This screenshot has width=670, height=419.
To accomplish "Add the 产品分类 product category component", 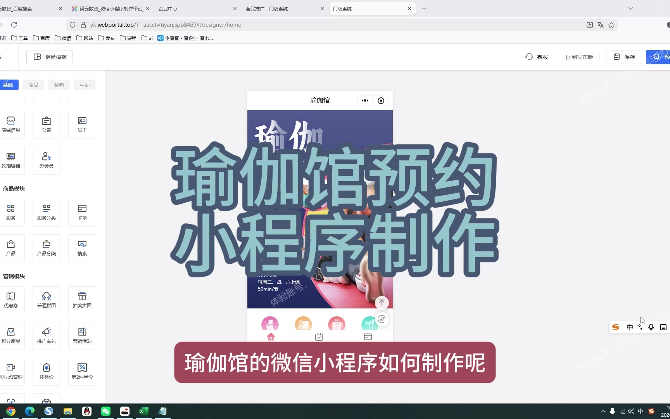I will (x=47, y=248).
